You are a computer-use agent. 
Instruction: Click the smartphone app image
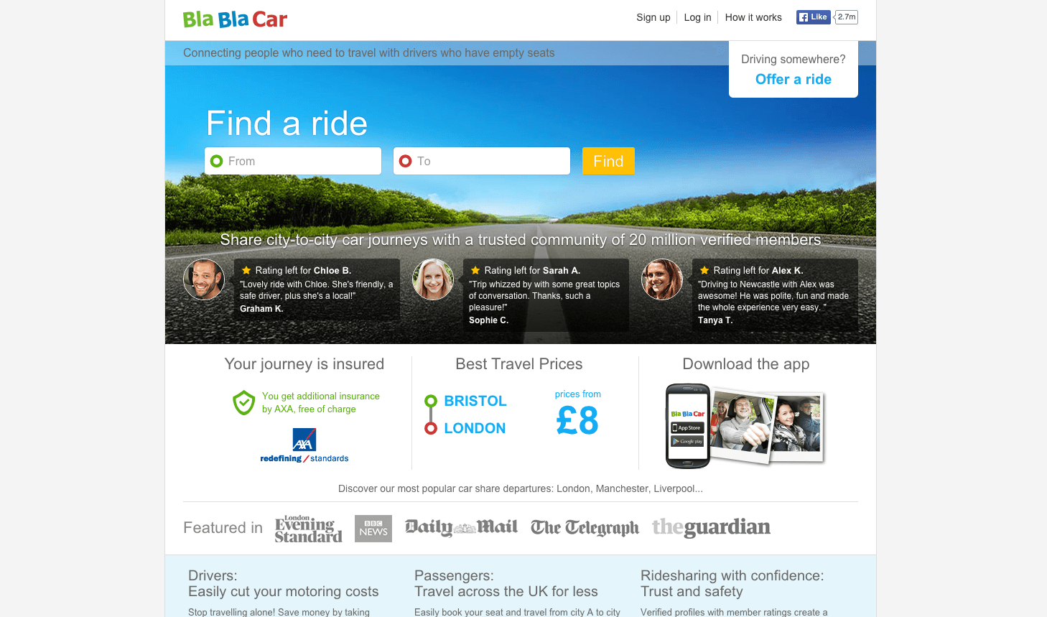click(x=688, y=426)
